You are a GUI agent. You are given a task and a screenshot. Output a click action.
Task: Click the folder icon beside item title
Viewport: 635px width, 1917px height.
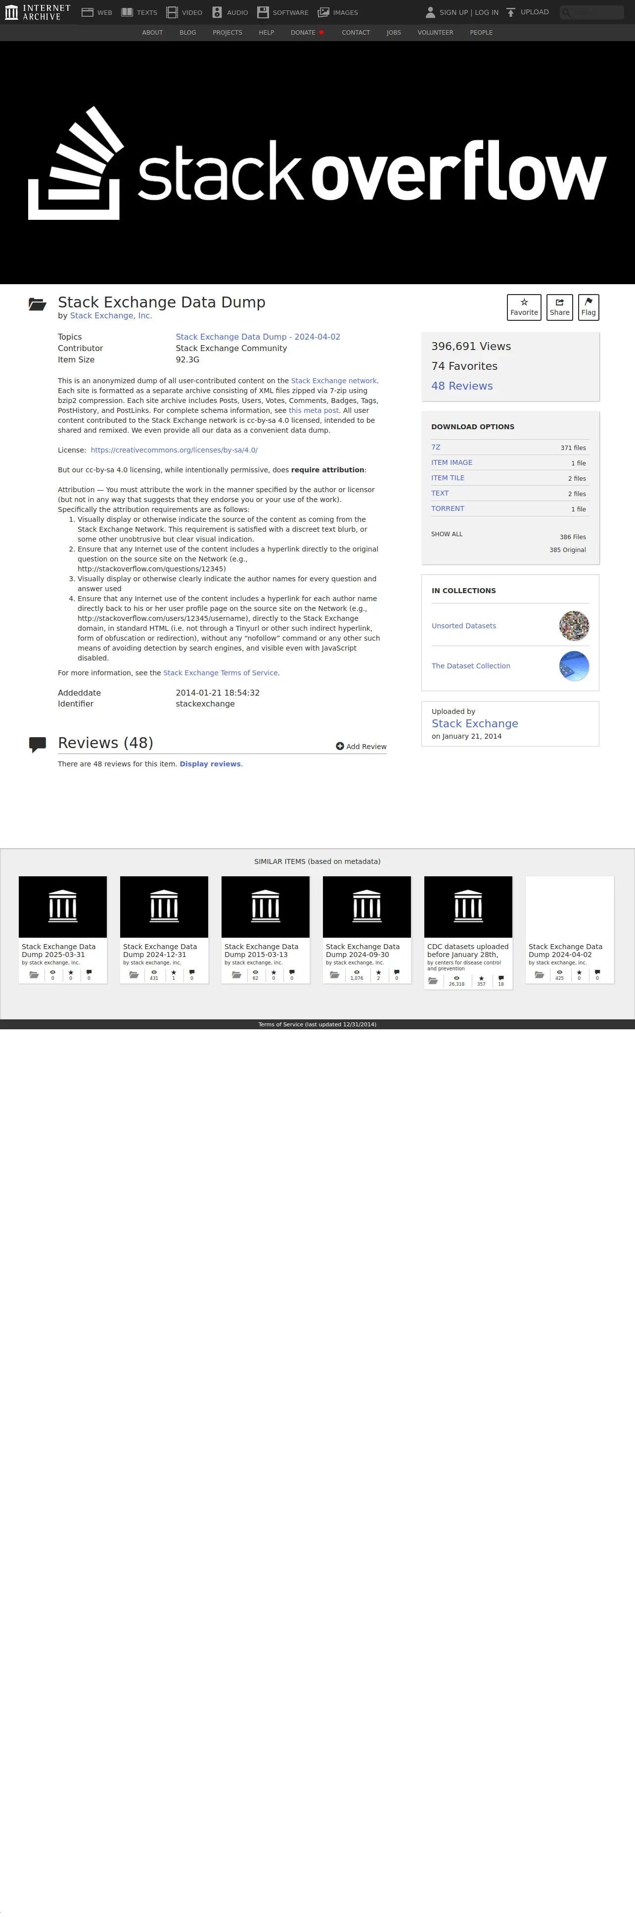(x=37, y=303)
